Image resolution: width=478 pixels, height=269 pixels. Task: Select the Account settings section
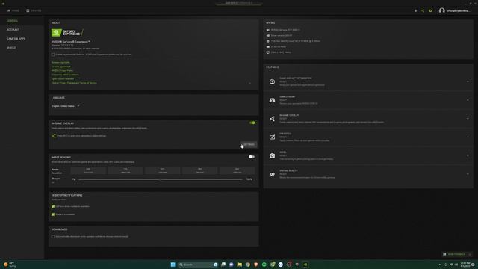[13, 30]
